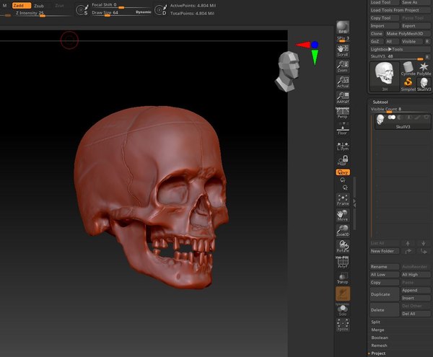The image size is (433, 357).
Task: Click the Frame mesh icon
Action: click(343, 200)
